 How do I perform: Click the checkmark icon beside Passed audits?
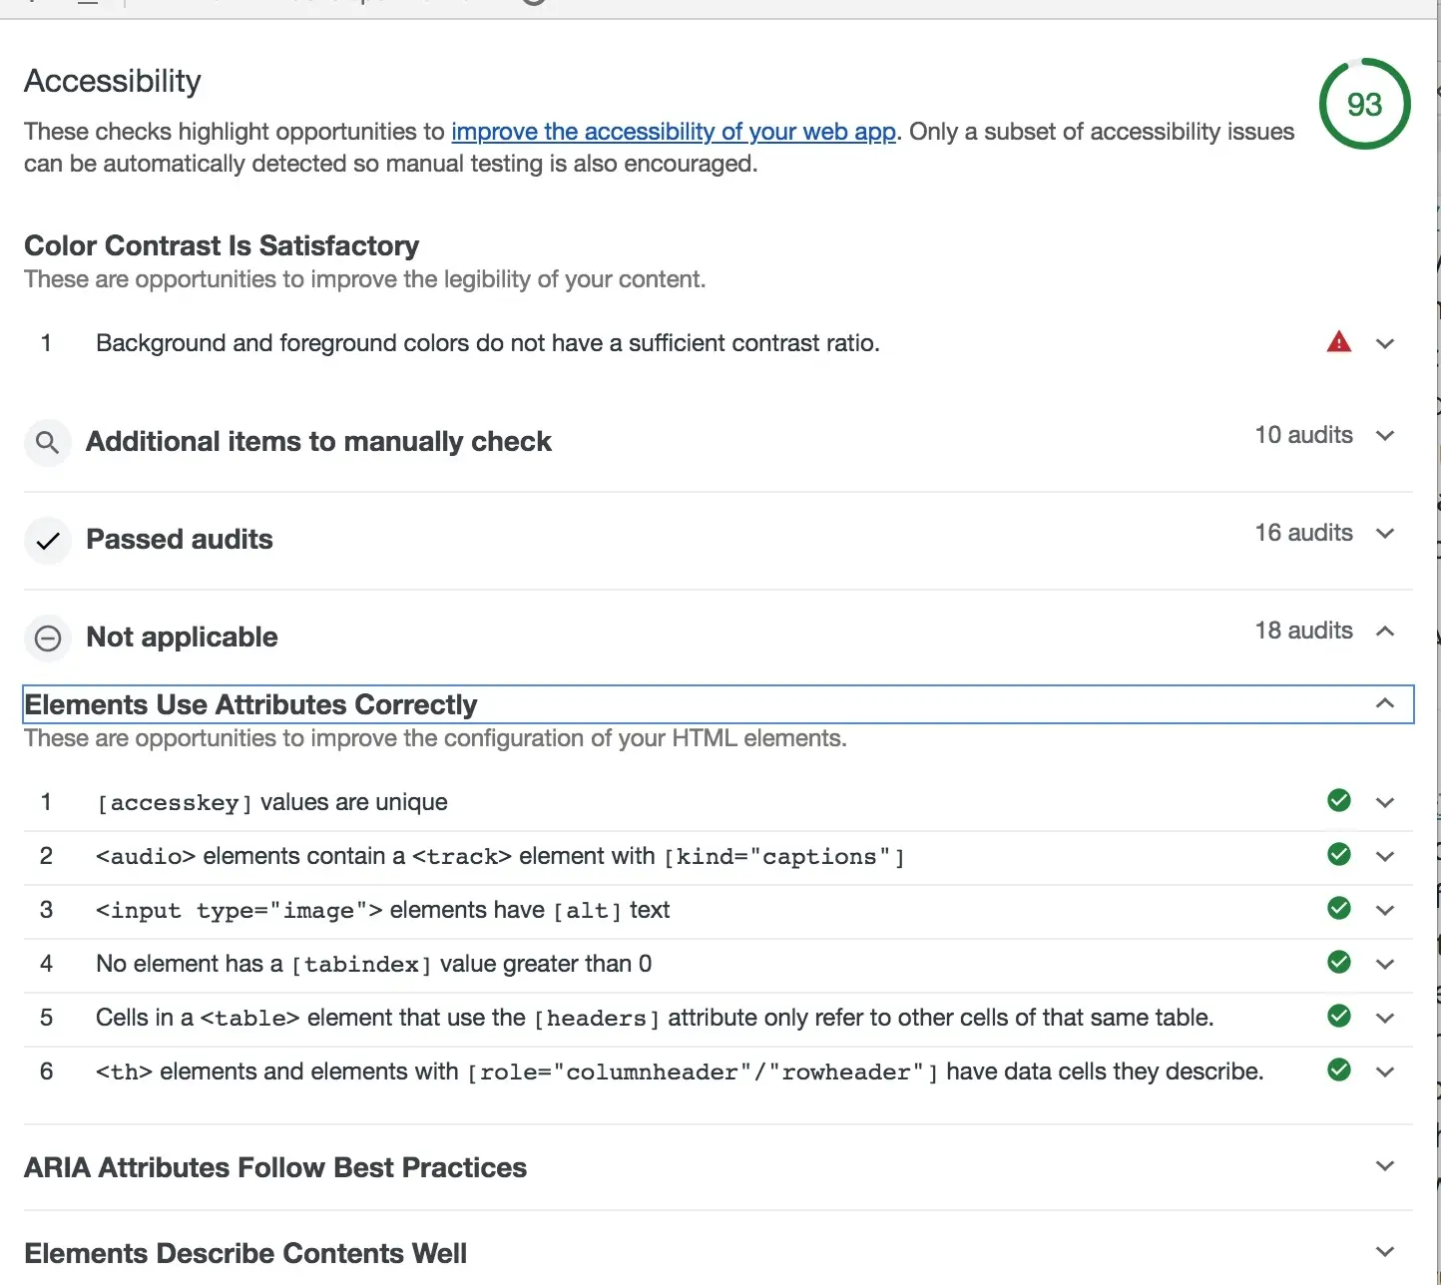click(x=47, y=541)
